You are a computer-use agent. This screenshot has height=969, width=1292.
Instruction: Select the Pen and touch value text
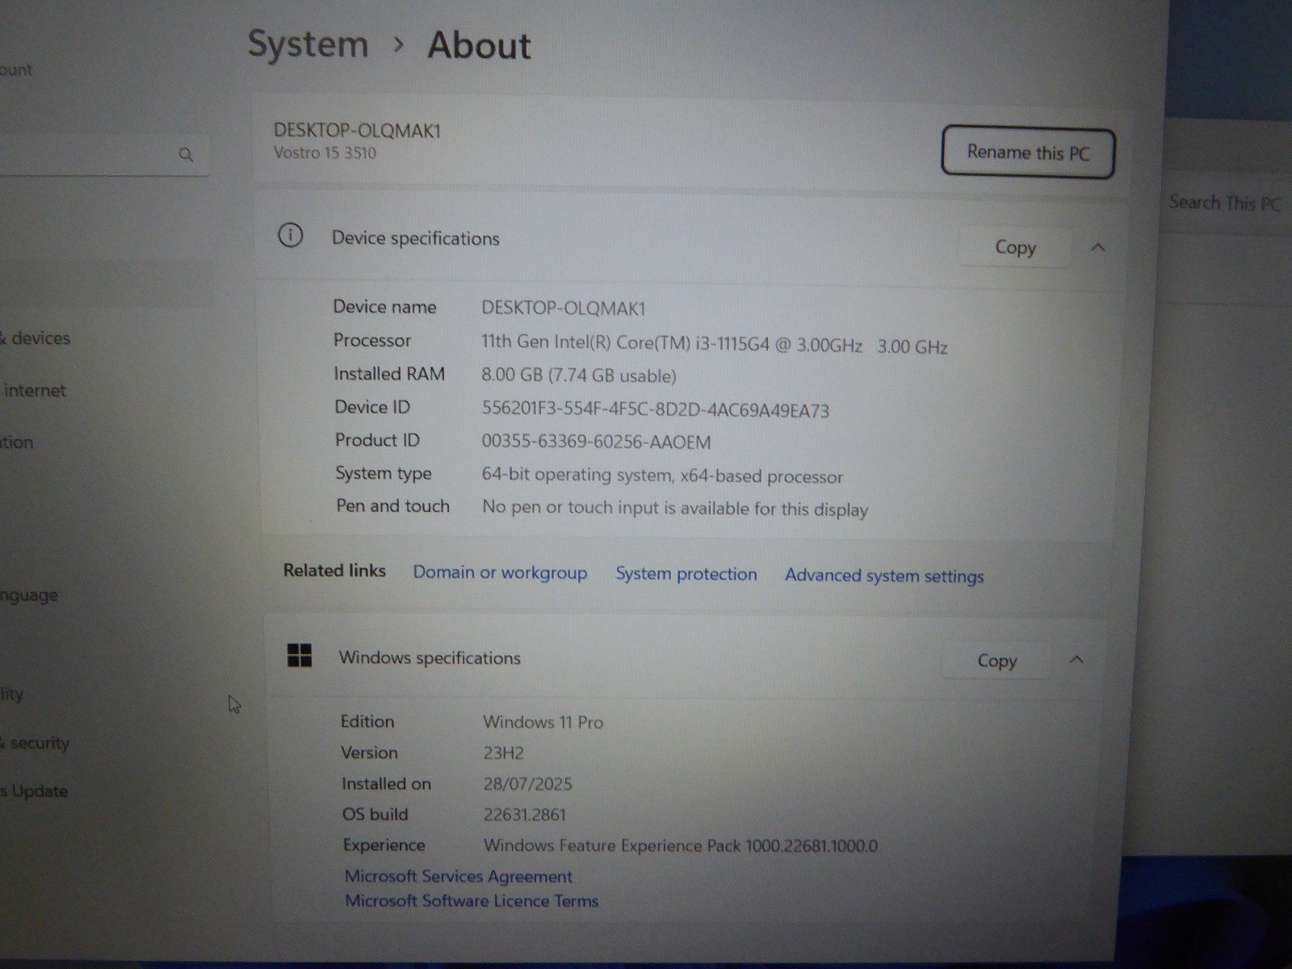[x=675, y=509]
